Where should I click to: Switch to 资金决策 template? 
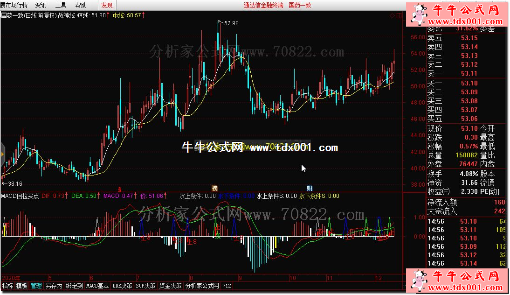pos(170,286)
